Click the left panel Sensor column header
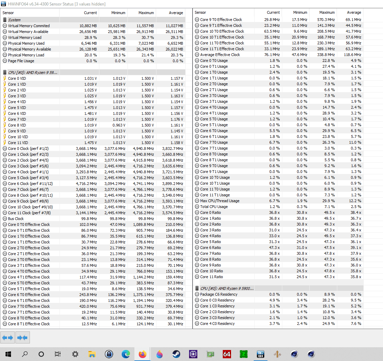This screenshot has width=383, height=361. click(30, 13)
